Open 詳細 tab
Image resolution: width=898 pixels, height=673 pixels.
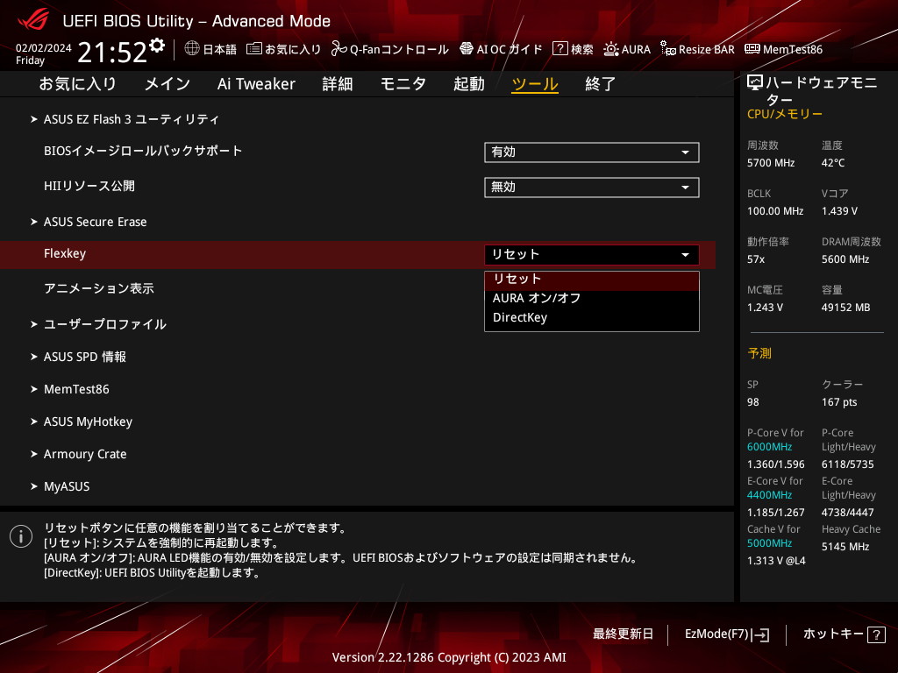(338, 84)
